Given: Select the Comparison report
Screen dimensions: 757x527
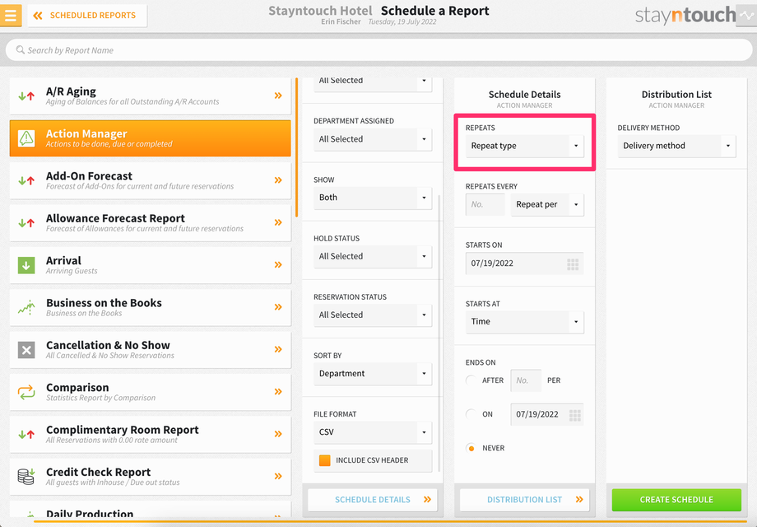Looking at the screenshot, I should point(150,392).
